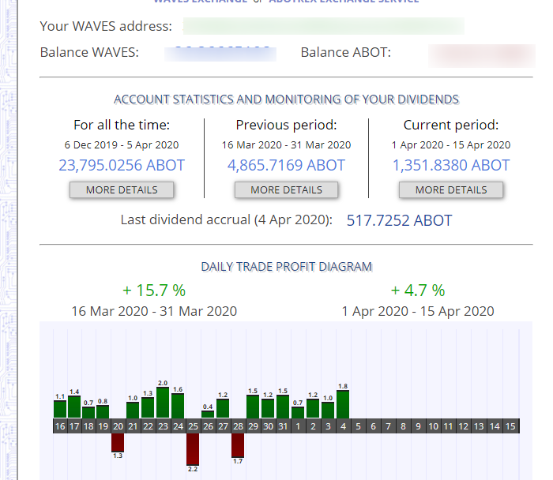Click the blurred Balance WAVES value
This screenshot has width=553, height=480.
pos(220,54)
